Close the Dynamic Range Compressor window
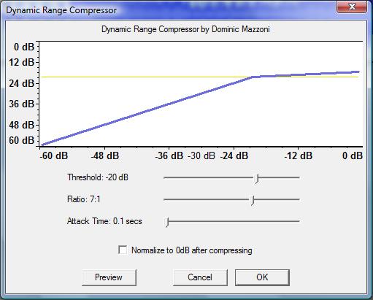Screen dimensions: 373x300 352,7
